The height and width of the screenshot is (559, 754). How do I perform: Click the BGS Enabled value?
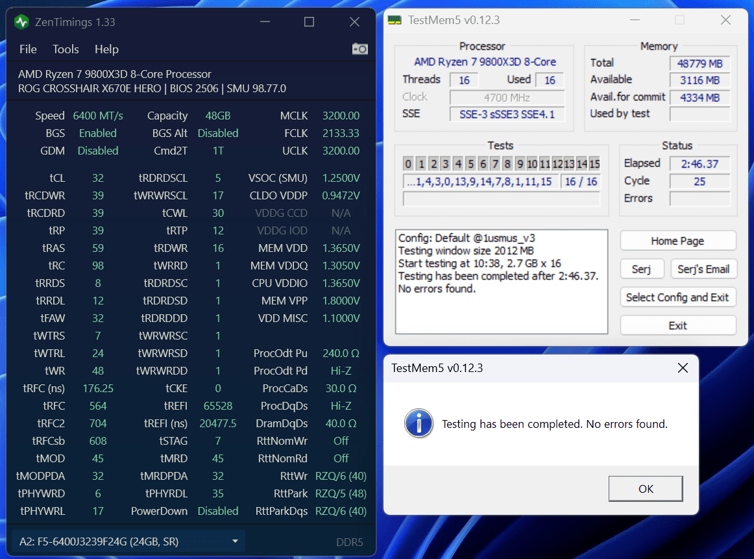pyautogui.click(x=98, y=133)
